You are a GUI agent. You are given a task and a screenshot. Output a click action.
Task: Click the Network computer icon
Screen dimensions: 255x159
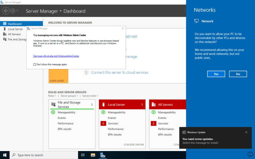click(196, 21)
